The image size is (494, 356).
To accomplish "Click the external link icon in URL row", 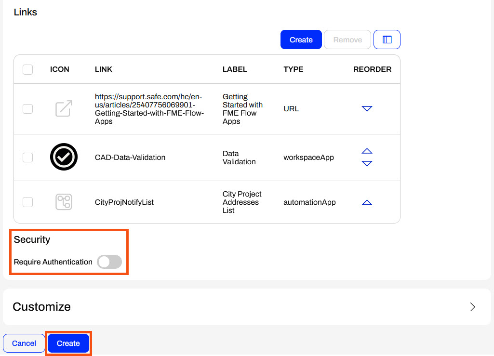I will (x=64, y=109).
